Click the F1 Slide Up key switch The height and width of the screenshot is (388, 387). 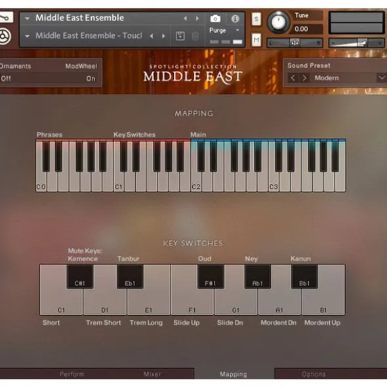(x=192, y=302)
